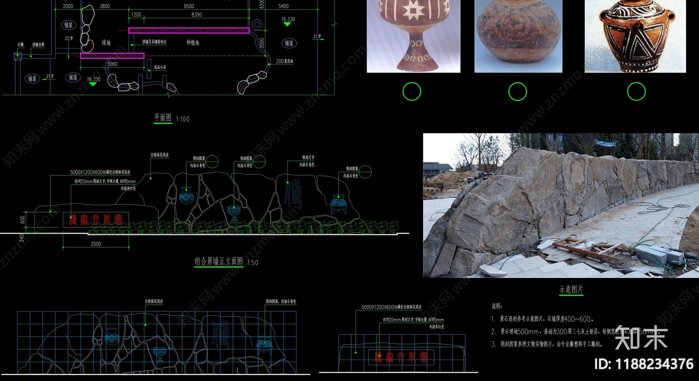
Task: Click the "阴刻文字" annotation label
Action: tap(308, 158)
